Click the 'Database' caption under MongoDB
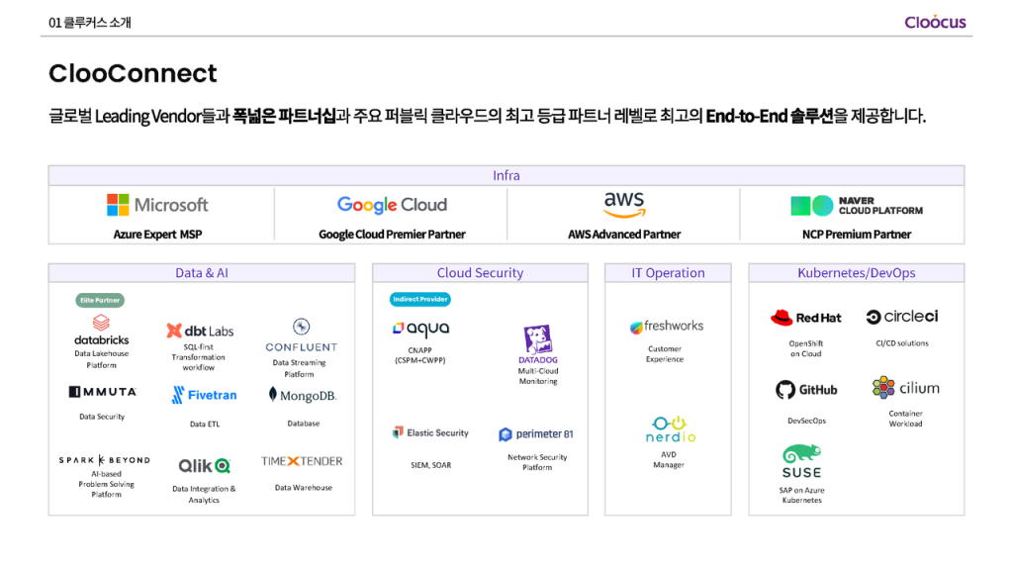The height and width of the screenshot is (570, 1013). point(304,424)
